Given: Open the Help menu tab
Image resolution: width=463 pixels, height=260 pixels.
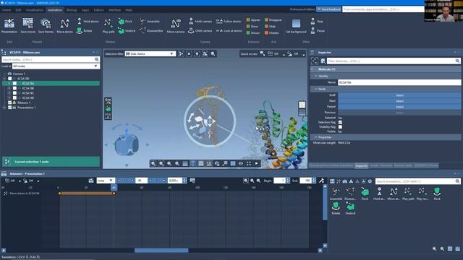Looking at the screenshot, I should 129,10.
